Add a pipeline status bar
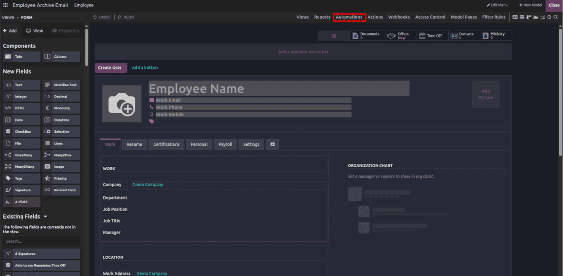This screenshot has height=276, width=563. point(303,51)
